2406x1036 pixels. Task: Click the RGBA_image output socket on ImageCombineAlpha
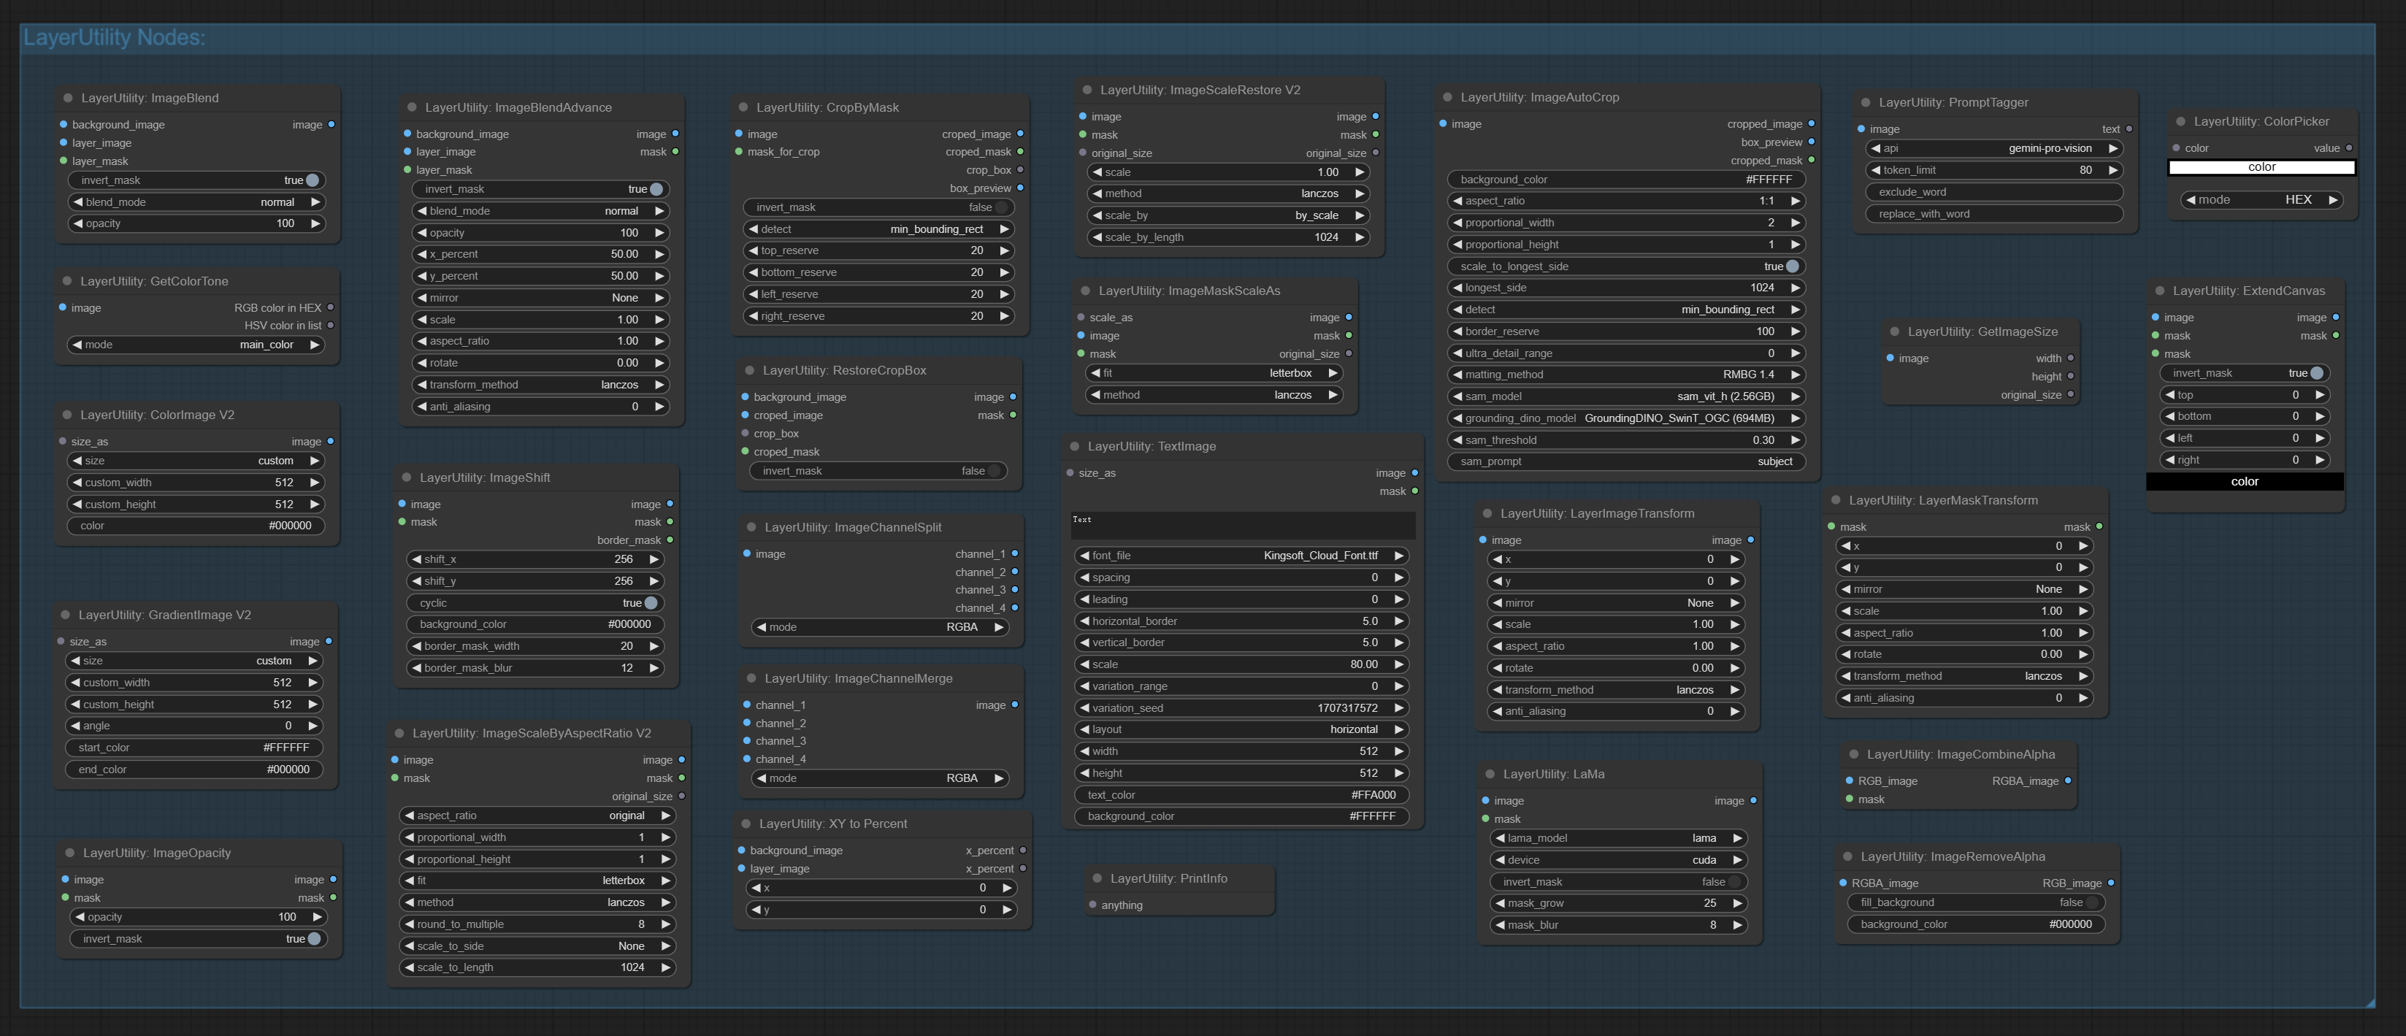pyautogui.click(x=2067, y=781)
